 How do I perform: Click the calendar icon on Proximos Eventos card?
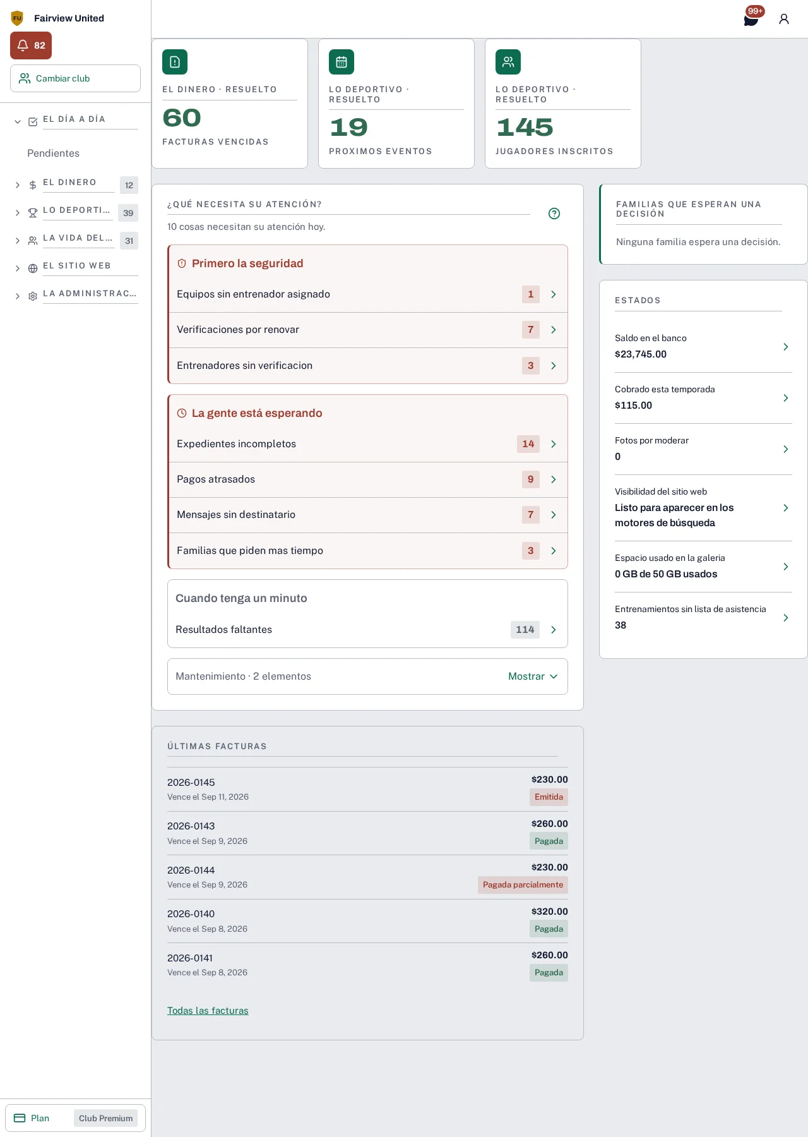click(x=342, y=62)
